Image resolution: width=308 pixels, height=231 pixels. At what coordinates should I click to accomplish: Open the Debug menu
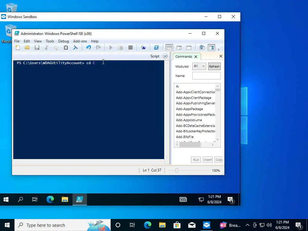pos(63,41)
